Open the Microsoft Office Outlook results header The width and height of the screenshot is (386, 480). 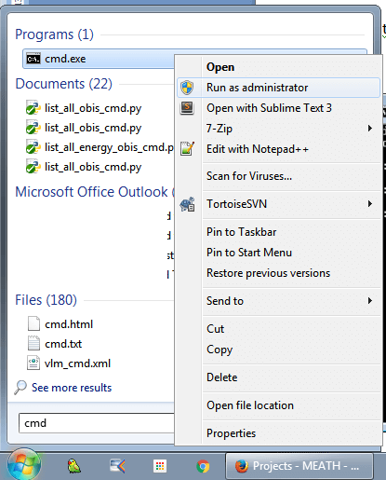pos(95,192)
